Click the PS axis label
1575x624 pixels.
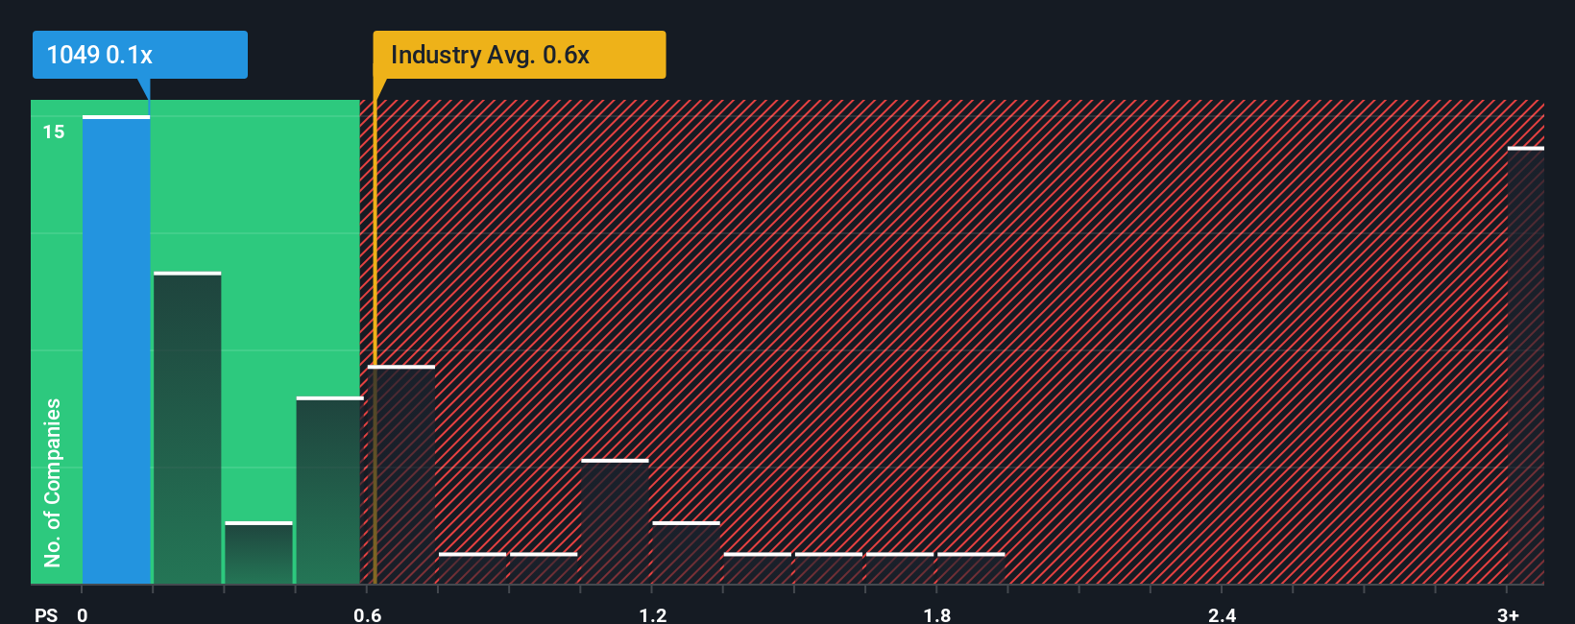(x=46, y=614)
